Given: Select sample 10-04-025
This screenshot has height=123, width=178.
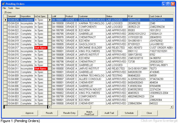Looking at the screenshot, I should pos(14,20).
